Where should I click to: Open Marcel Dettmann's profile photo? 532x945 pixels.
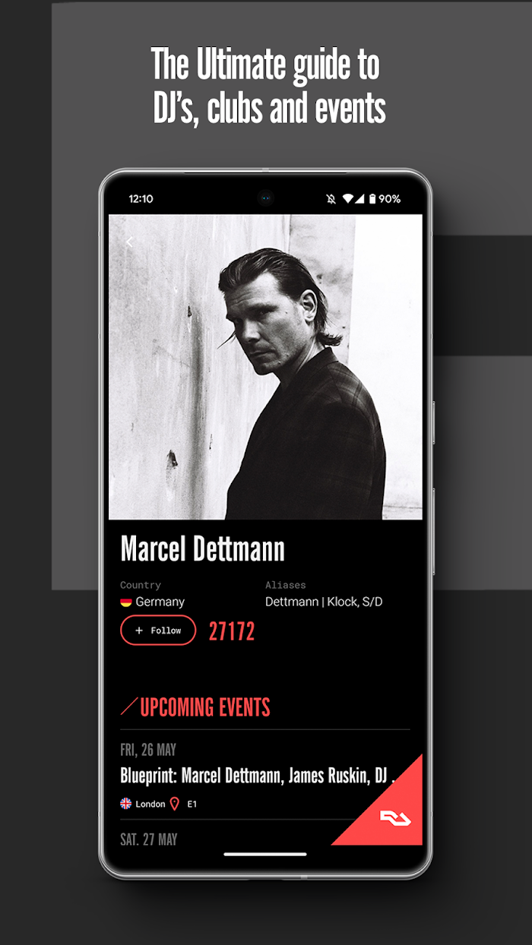coord(265,367)
